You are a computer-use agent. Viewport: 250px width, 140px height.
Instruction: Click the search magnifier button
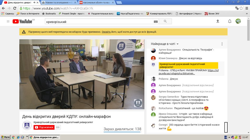pos(165,22)
